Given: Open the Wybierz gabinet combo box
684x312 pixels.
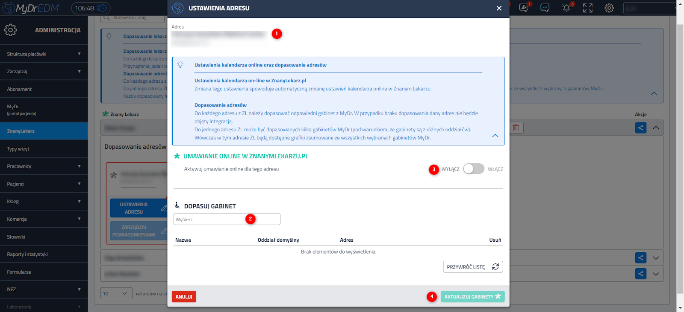Looking at the screenshot, I should pyautogui.click(x=227, y=219).
